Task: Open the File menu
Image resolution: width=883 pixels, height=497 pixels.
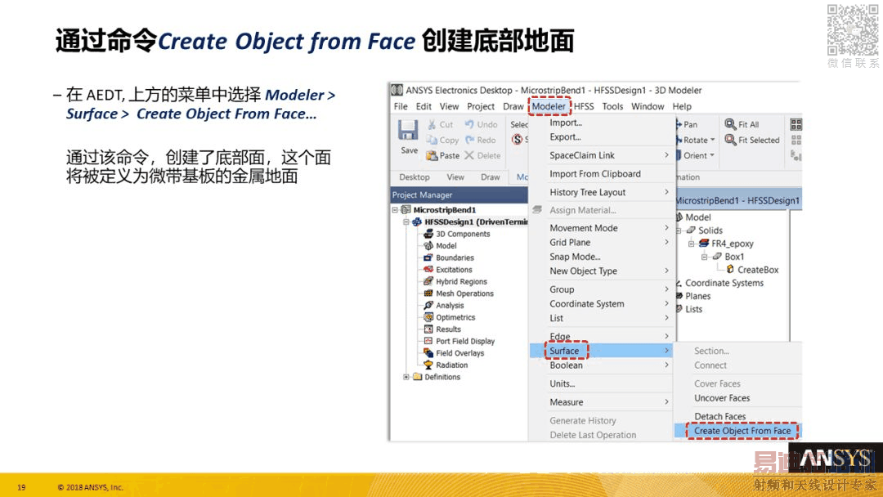Action: click(401, 106)
